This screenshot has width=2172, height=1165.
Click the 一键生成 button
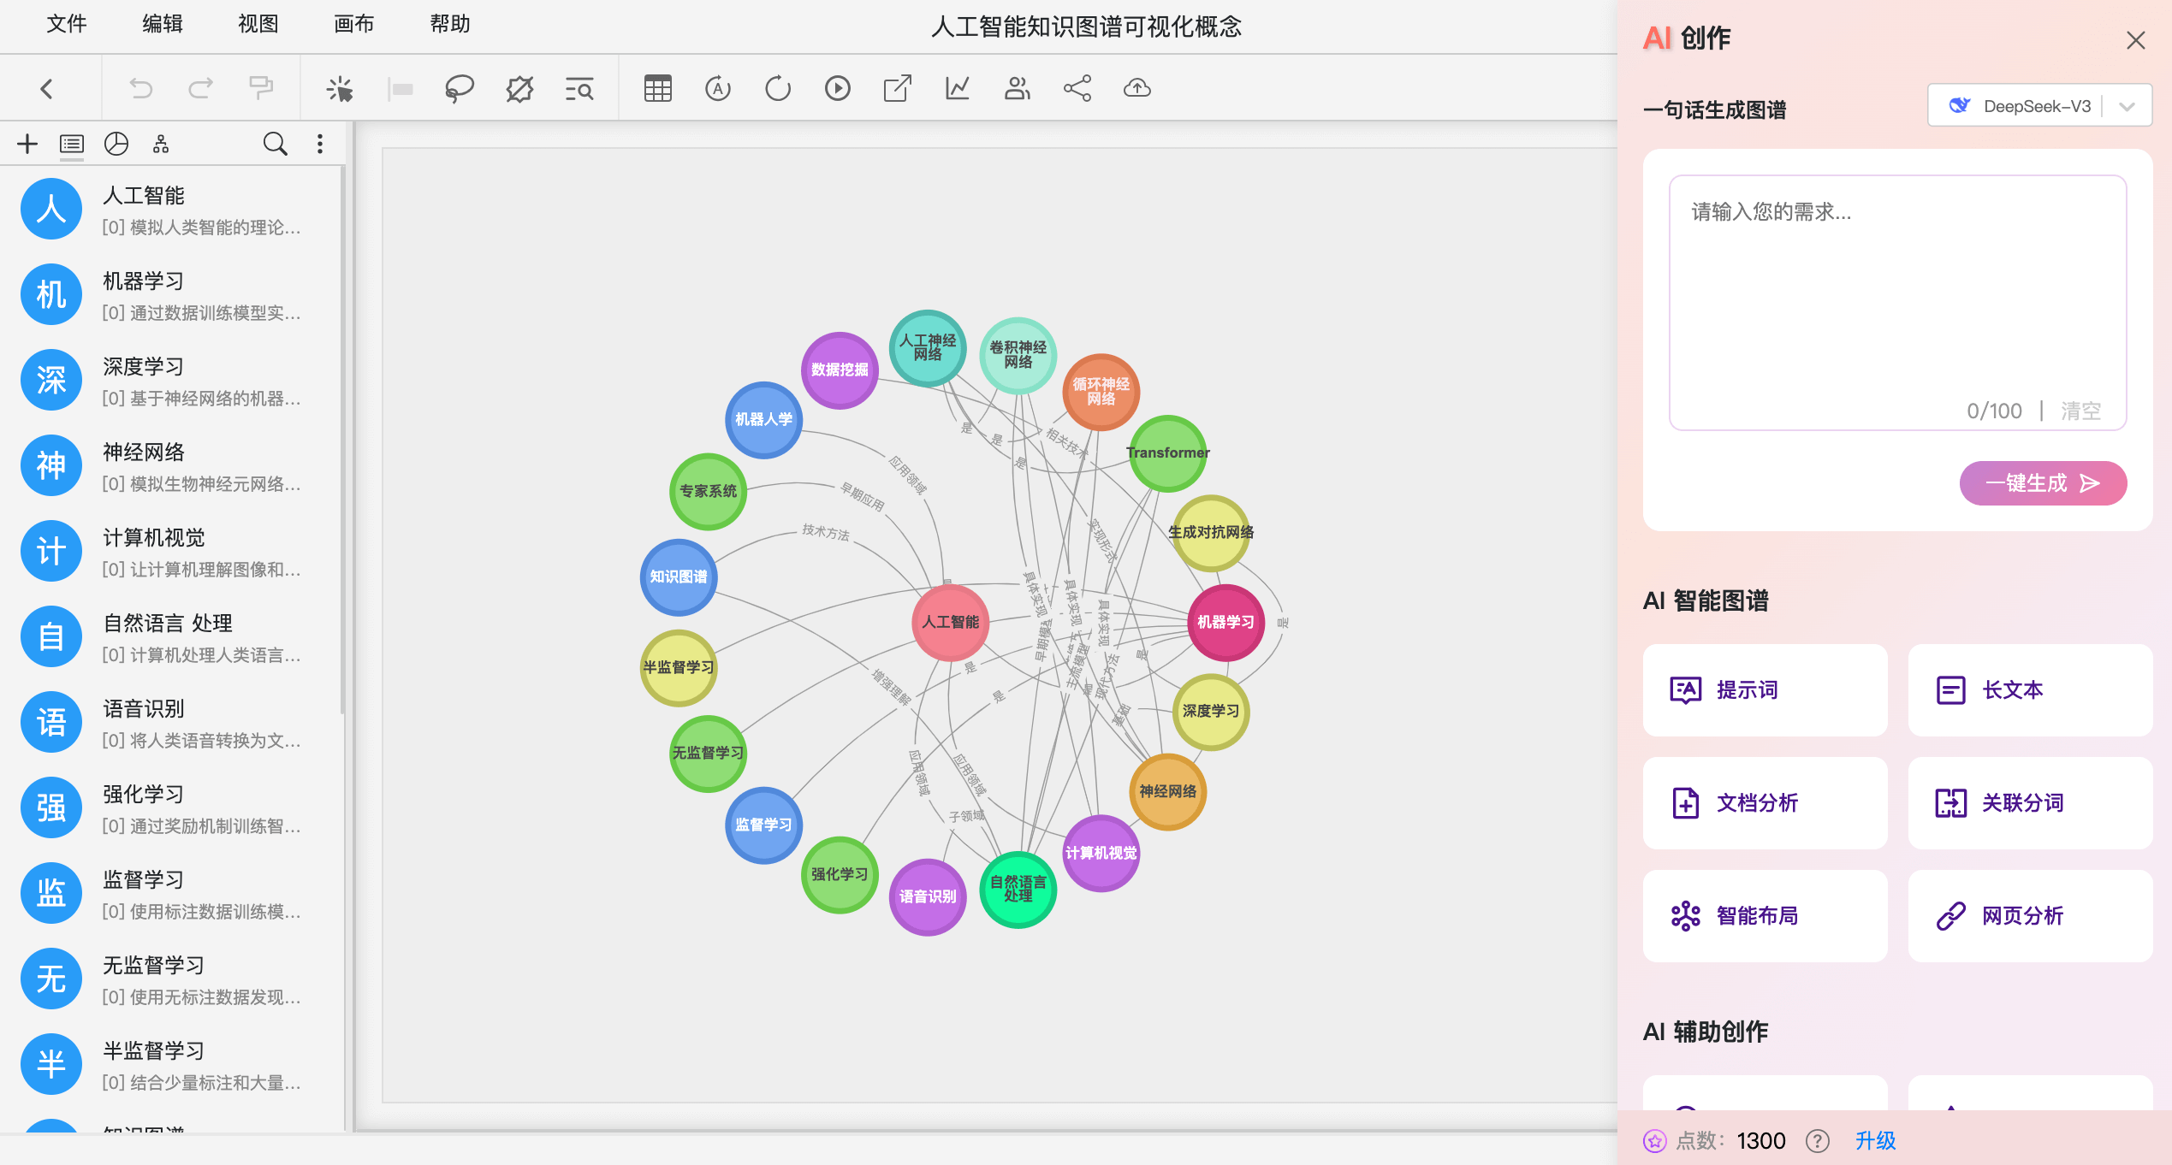[x=2043, y=483]
